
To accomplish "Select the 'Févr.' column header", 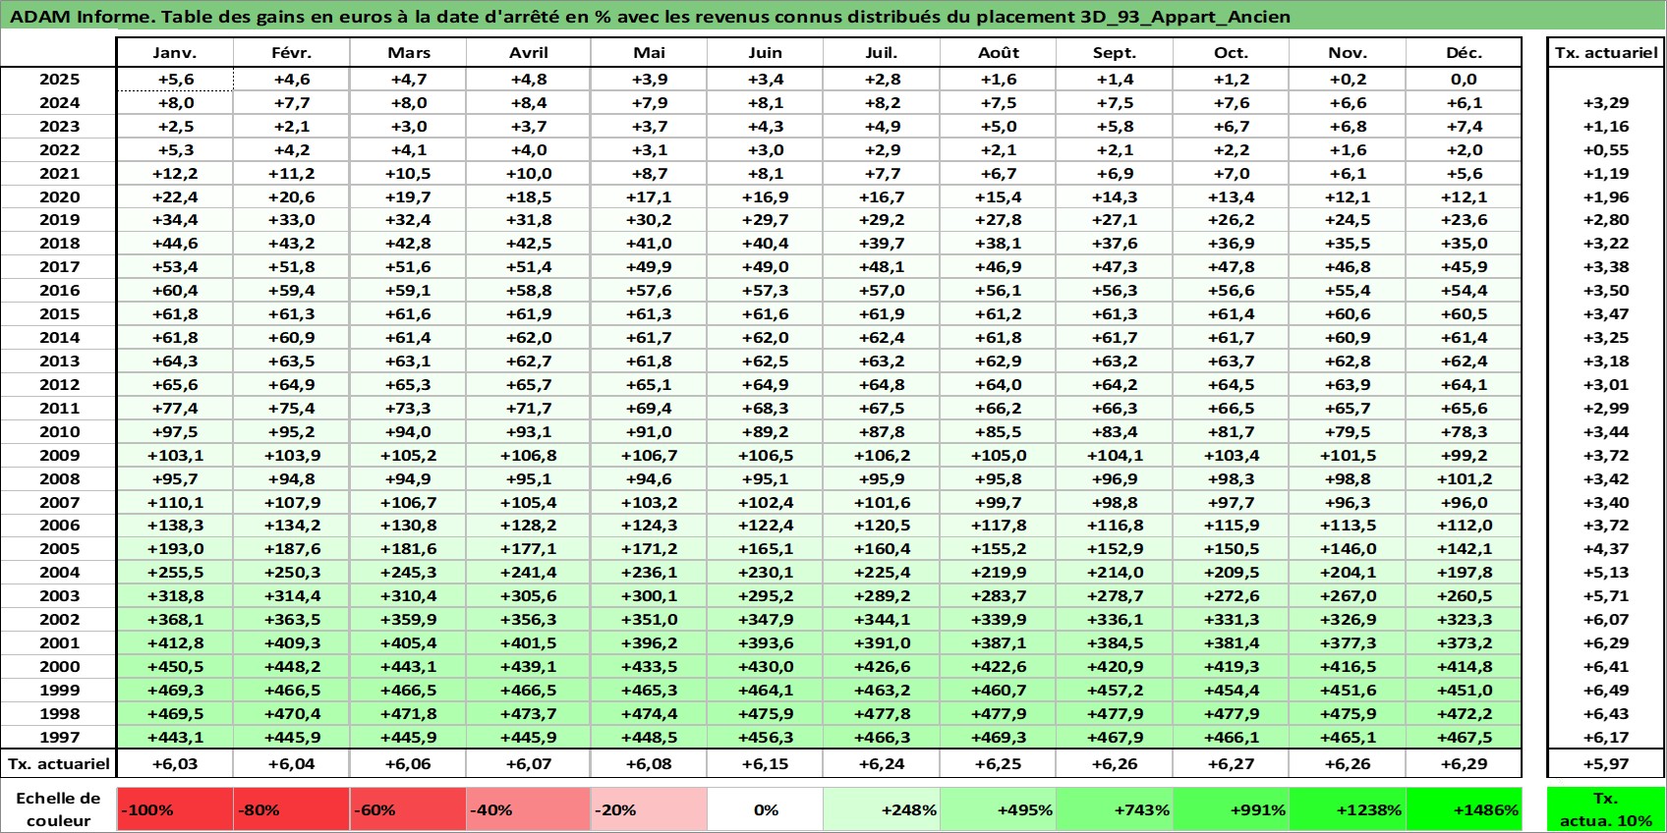I will tap(292, 53).
